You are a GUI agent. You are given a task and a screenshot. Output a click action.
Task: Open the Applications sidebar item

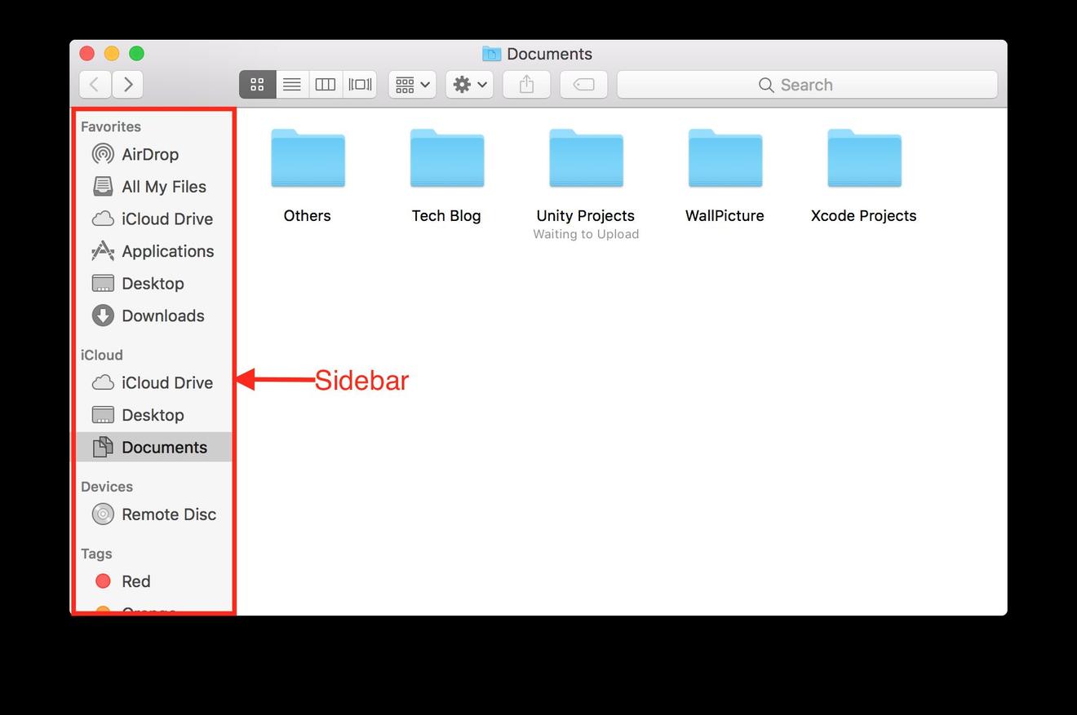pos(168,251)
